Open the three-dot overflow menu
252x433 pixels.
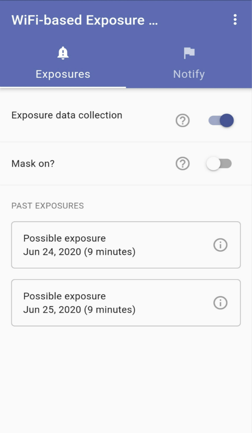pyautogui.click(x=235, y=20)
